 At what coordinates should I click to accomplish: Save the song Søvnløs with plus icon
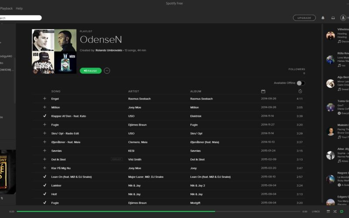[x=44, y=150]
